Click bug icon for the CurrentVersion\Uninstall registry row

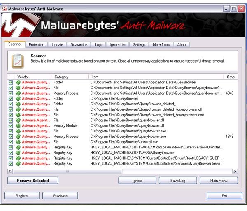tap(18, 147)
